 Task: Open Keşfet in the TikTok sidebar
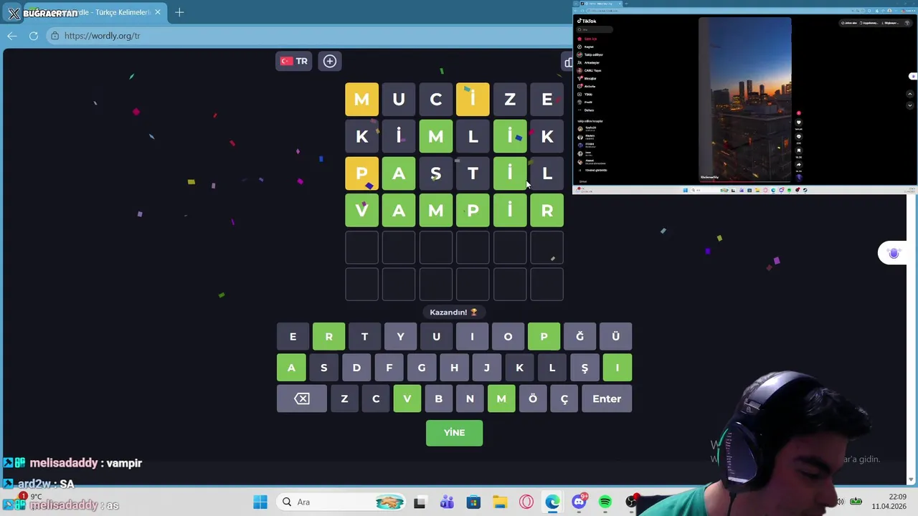[585, 47]
